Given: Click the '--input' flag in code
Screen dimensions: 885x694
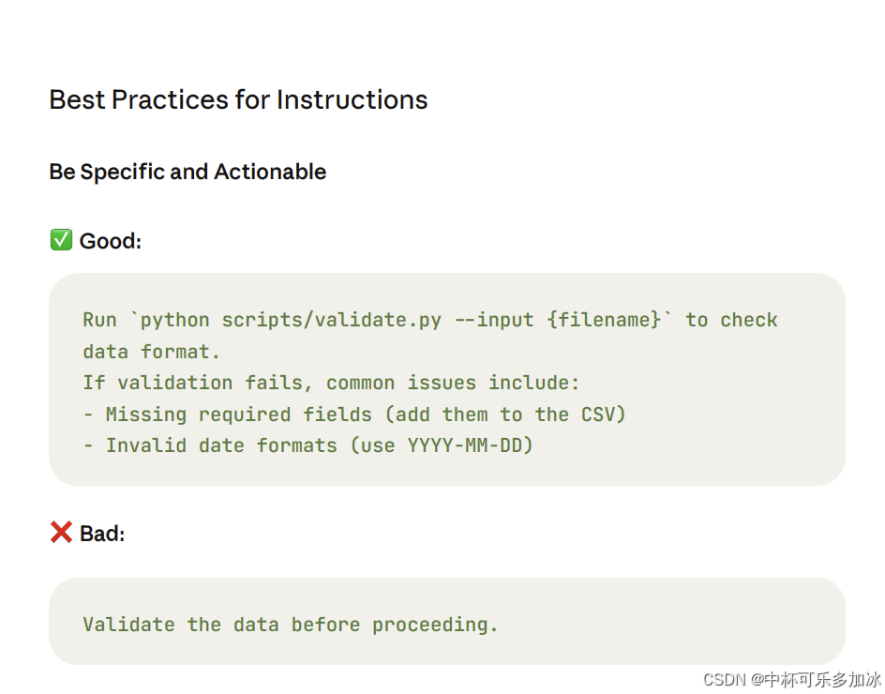Looking at the screenshot, I should coord(494,320).
